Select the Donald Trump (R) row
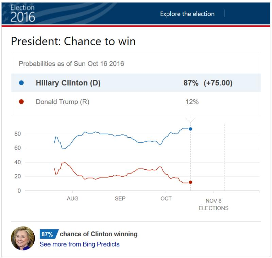This screenshot has width=272, height=258. point(136,102)
